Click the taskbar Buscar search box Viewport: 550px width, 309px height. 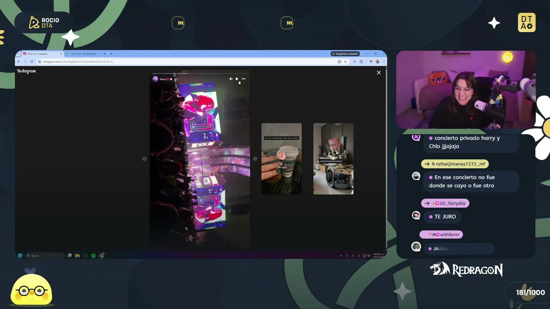[45, 256]
